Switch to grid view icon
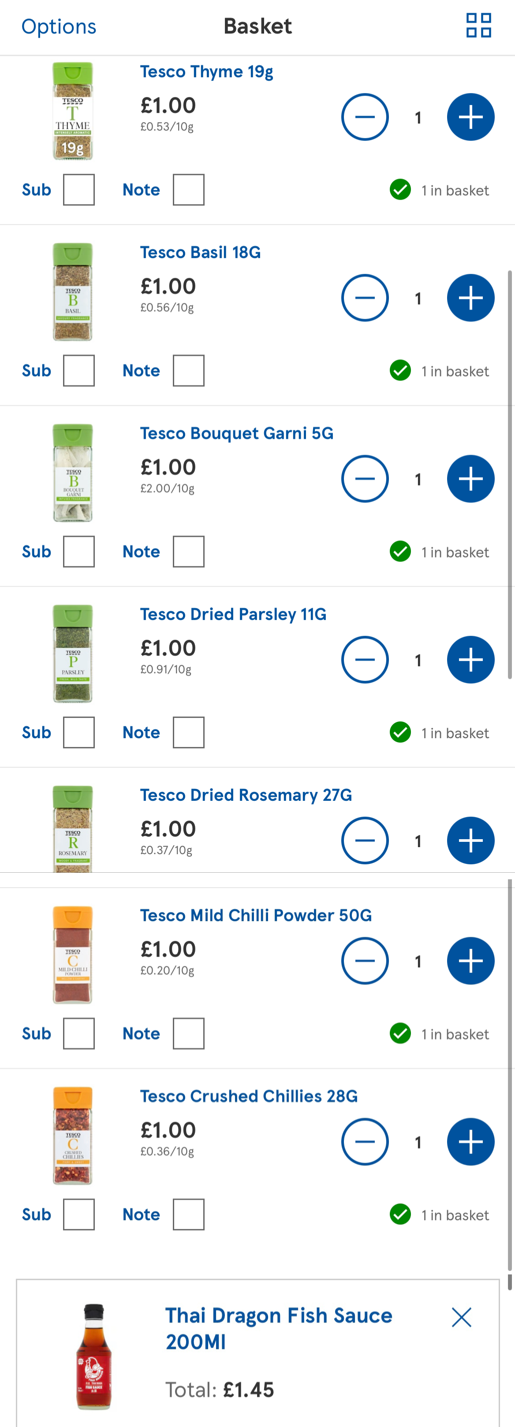515x1427 pixels. [478, 26]
